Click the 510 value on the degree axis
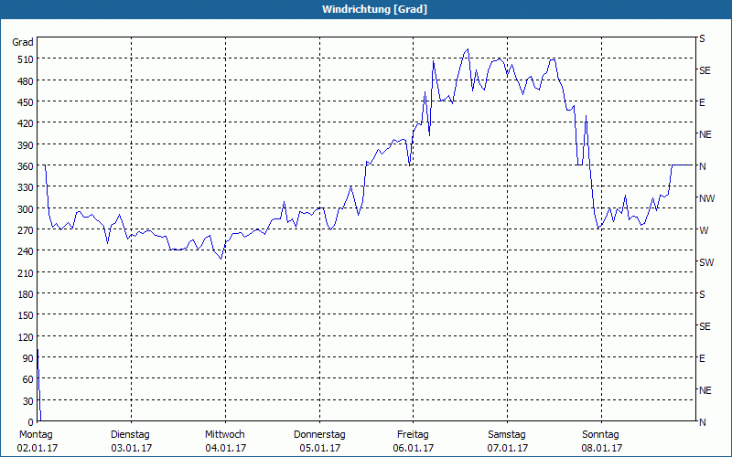 26,59
